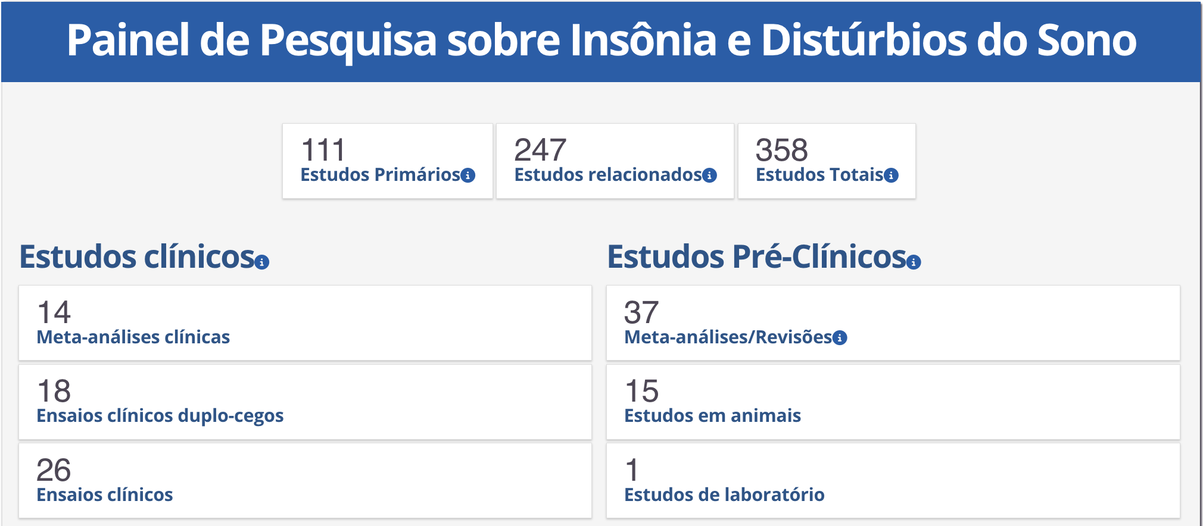Image resolution: width=1203 pixels, height=526 pixels.
Task: Select Ensaios clínicos duplo-cegos link
Action: [160, 416]
